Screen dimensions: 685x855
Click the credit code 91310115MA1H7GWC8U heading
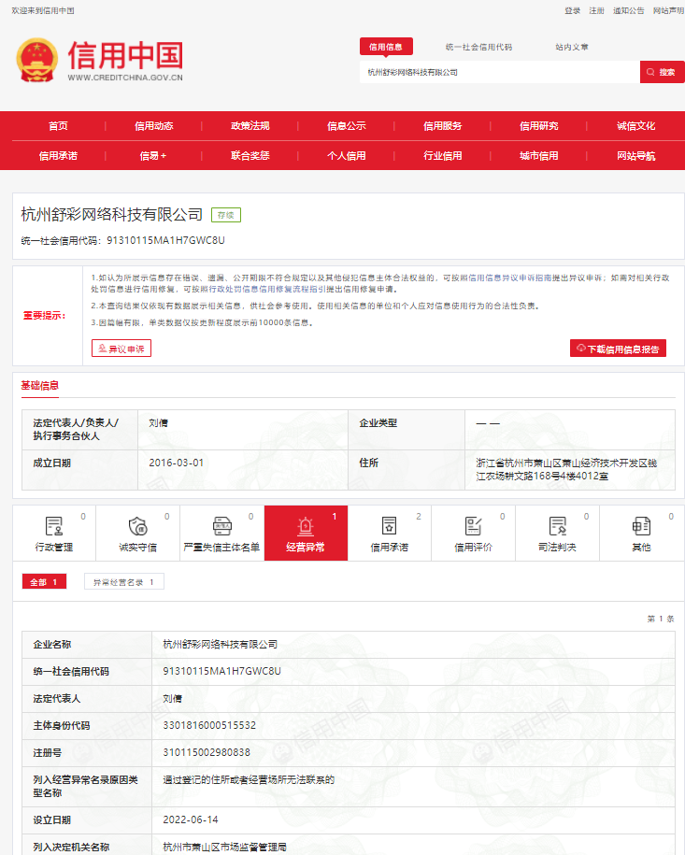tap(165, 240)
